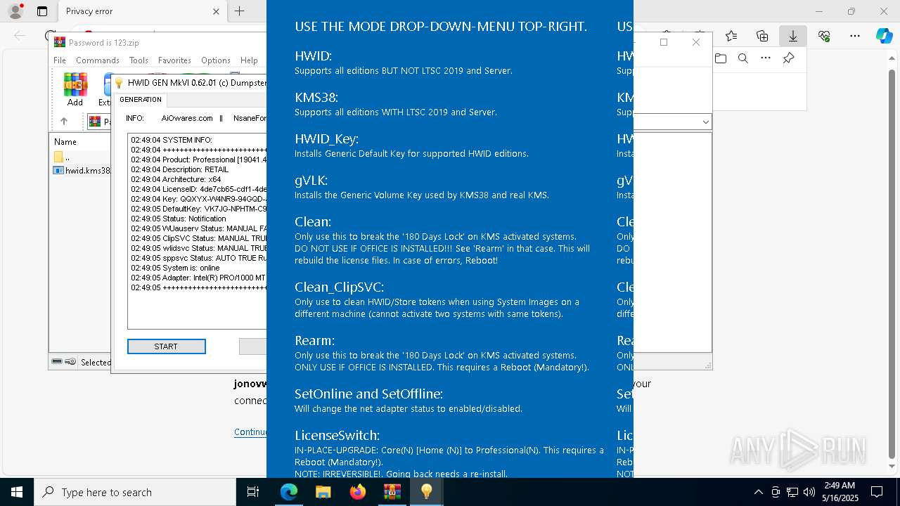Viewport: 900px width, 506px height.
Task: Click the up-arrow folder button in WinRAR
Action: click(x=64, y=122)
